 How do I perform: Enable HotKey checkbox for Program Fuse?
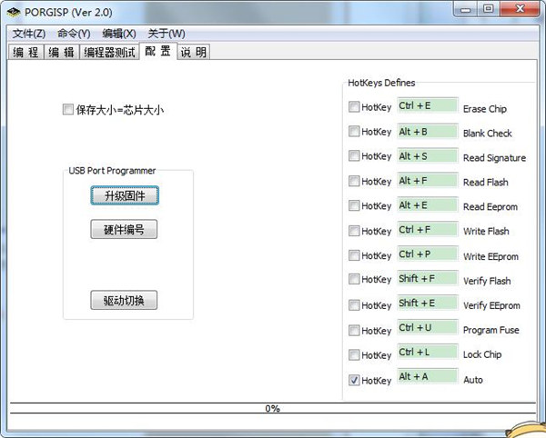(x=354, y=330)
